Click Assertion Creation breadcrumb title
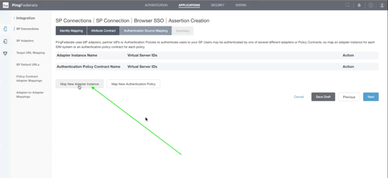 click(189, 21)
